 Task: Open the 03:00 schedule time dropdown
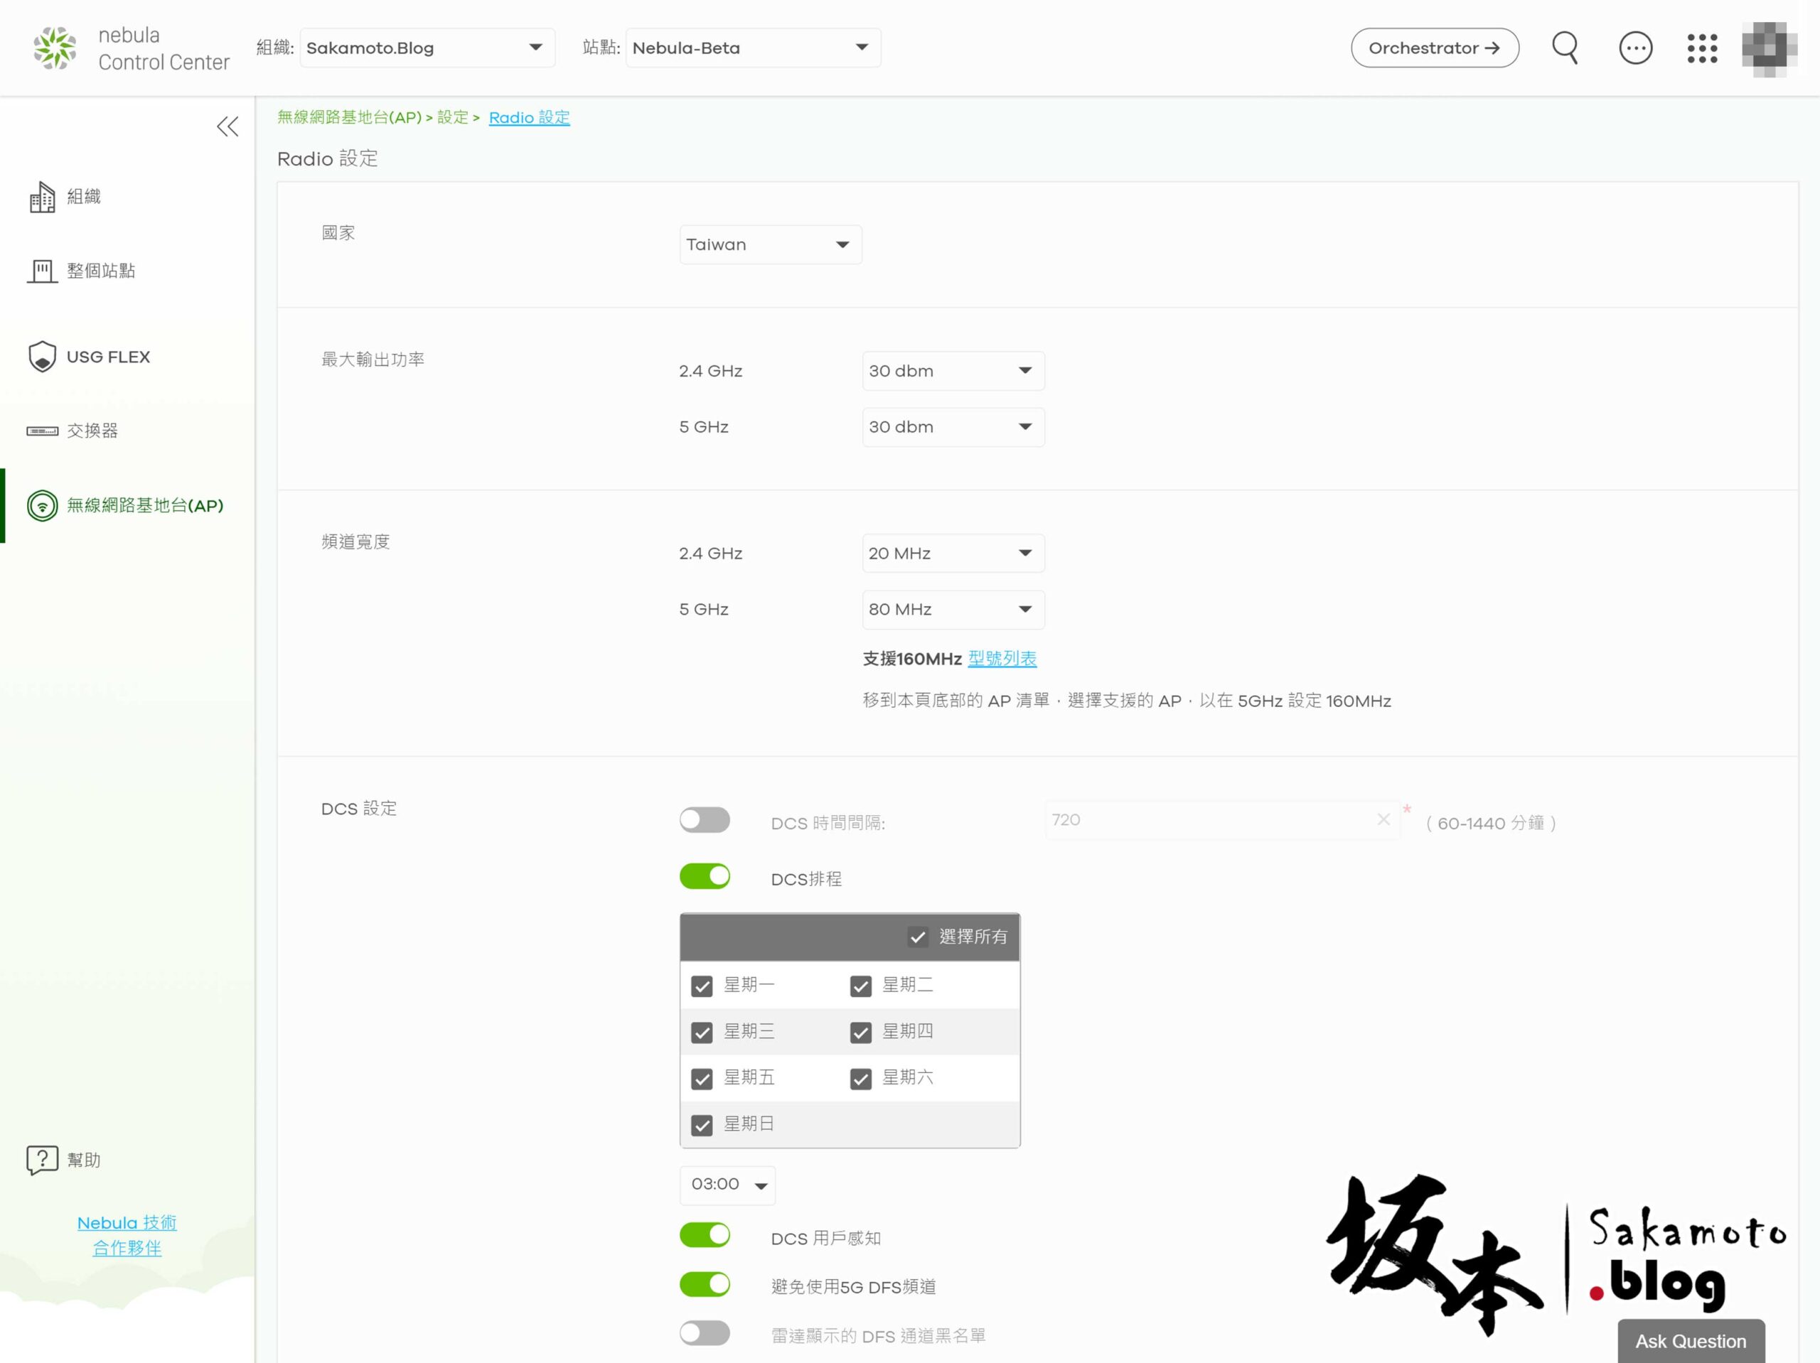pyautogui.click(x=727, y=1185)
